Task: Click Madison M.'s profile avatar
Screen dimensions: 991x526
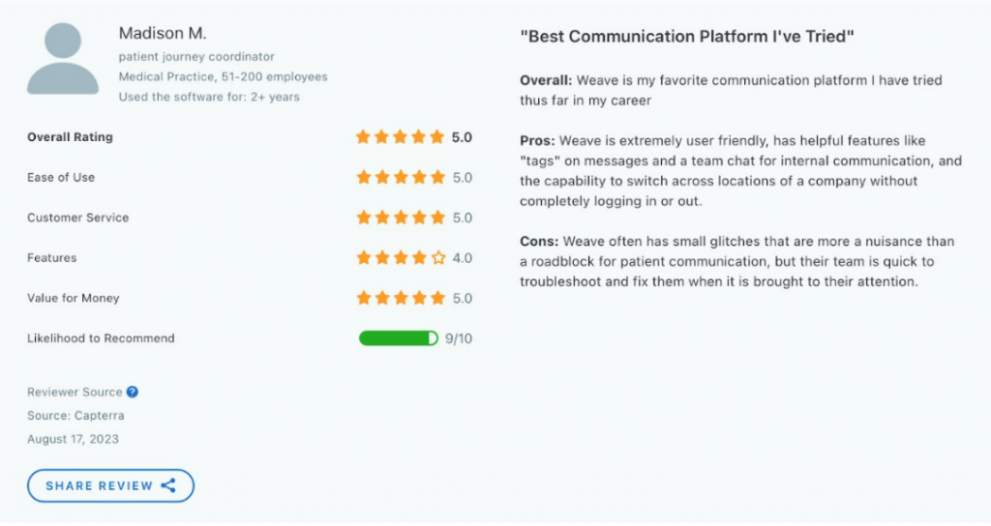Action: coord(63,59)
